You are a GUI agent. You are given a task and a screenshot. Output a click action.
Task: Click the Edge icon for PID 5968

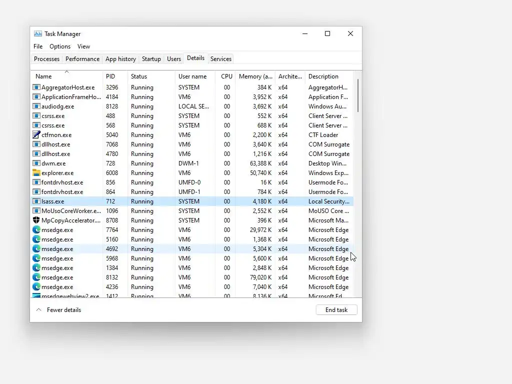36,258
